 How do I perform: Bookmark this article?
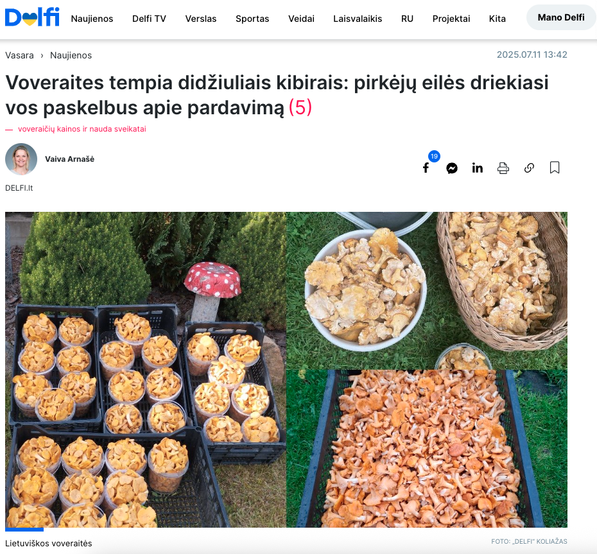coord(555,168)
